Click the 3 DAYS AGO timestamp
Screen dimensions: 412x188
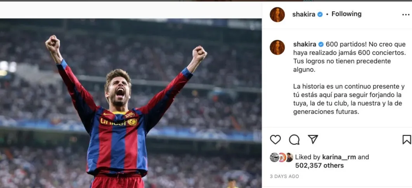[x=284, y=176]
